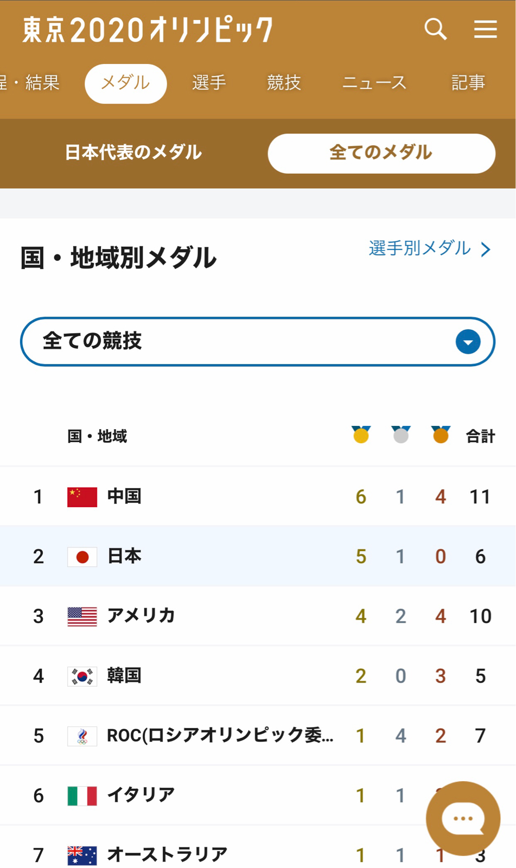Open the ニュース tab

click(374, 83)
